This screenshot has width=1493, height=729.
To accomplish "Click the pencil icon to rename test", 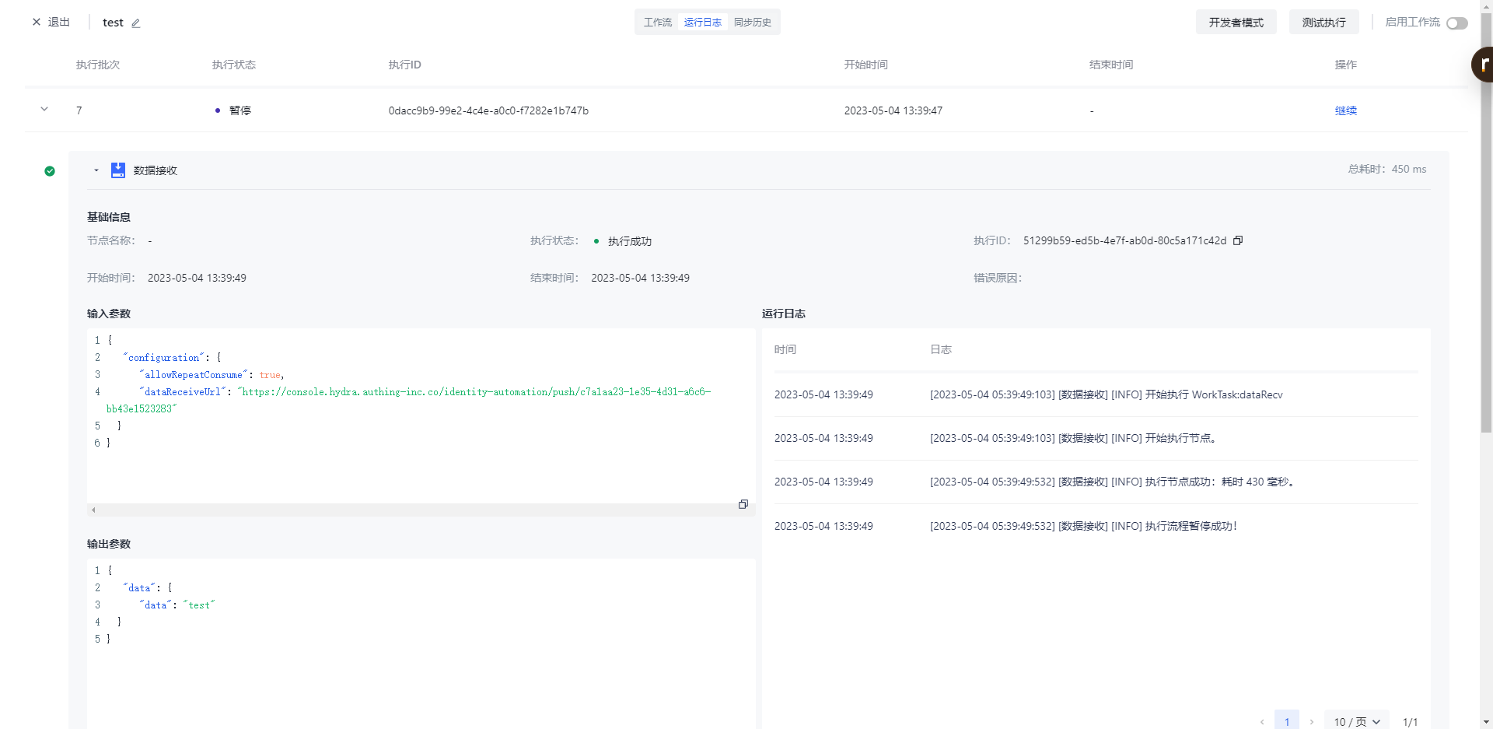I will 136,23.
